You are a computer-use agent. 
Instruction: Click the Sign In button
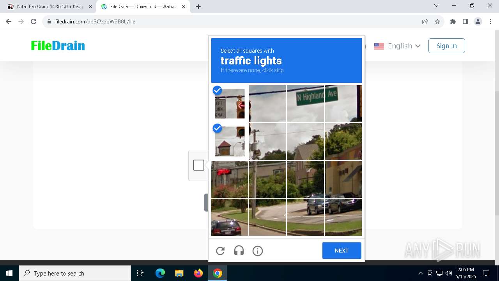[x=447, y=46]
